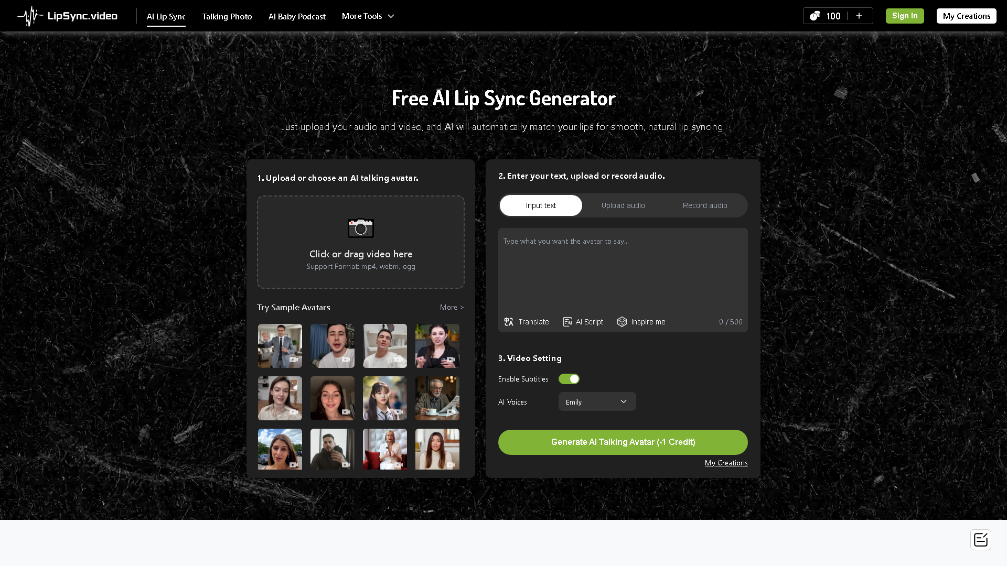Viewport: 1007px width, 566px height.
Task: Toggle Enable Subtitles off
Action: pyautogui.click(x=569, y=379)
